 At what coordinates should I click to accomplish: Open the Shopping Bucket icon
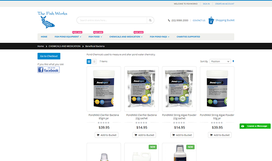point(211,20)
